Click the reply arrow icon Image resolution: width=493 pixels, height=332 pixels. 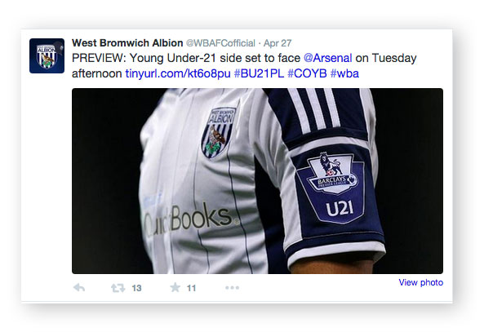point(79,287)
